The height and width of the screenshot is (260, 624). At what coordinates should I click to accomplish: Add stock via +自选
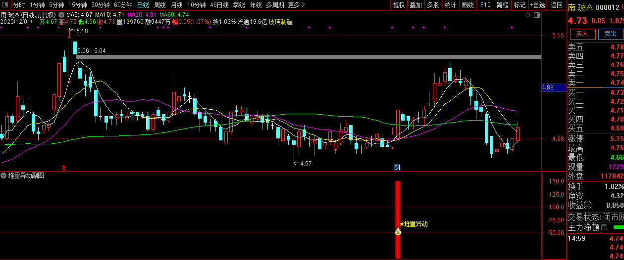[538, 5]
